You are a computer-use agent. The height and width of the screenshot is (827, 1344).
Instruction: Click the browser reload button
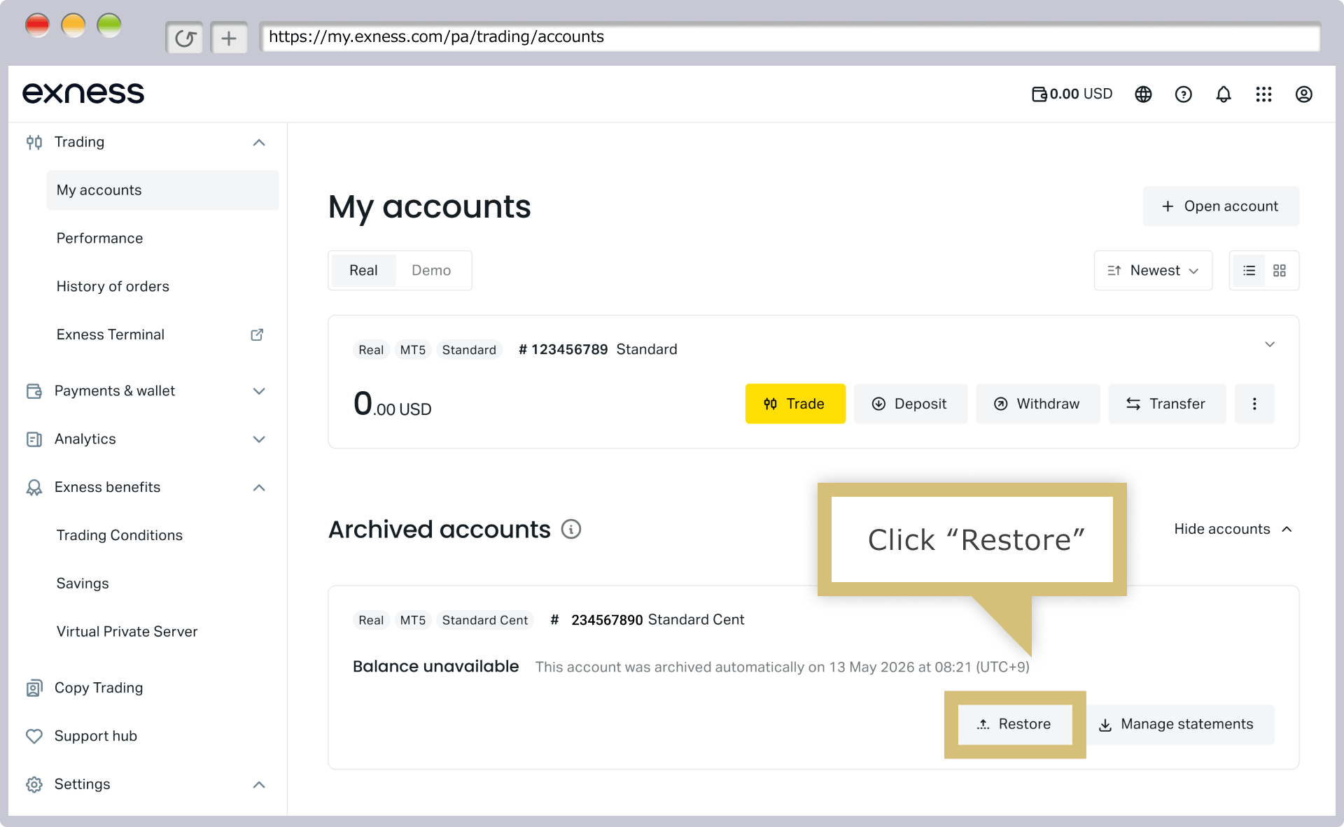[185, 38]
